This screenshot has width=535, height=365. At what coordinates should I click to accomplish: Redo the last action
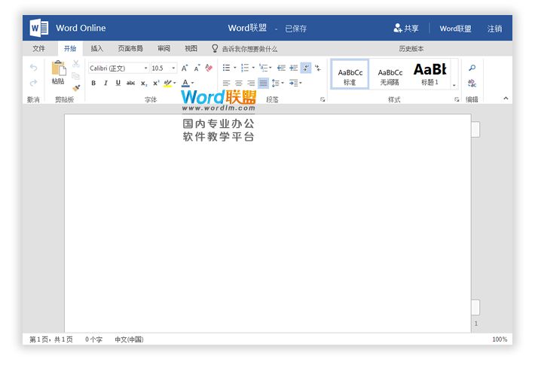(x=33, y=83)
